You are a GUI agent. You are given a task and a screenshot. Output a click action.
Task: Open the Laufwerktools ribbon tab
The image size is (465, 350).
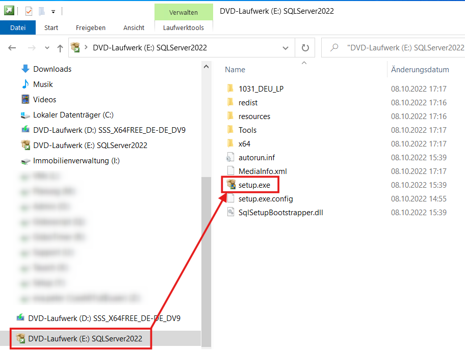183,27
